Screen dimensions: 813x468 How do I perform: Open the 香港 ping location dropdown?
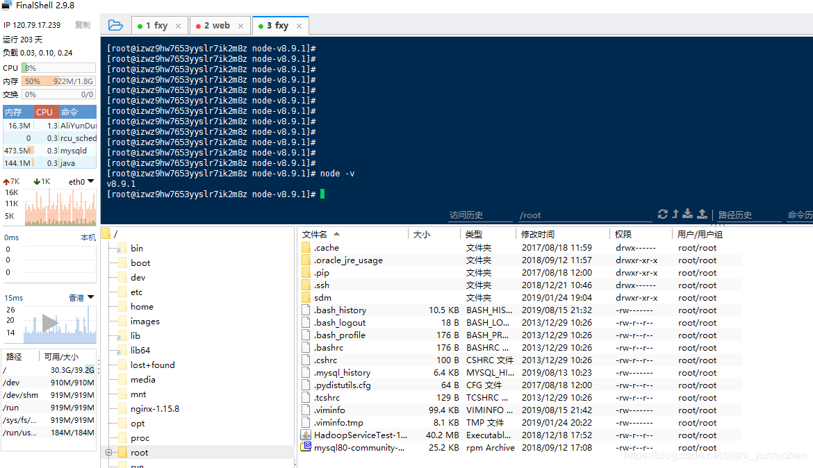[x=82, y=297]
